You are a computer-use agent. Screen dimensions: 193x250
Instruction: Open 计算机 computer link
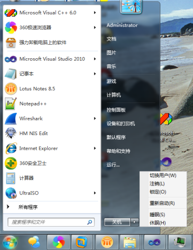click(114, 95)
